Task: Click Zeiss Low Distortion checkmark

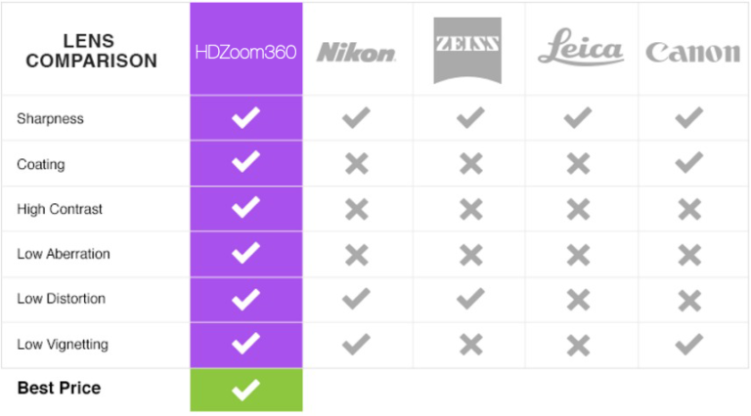Action: pos(470,299)
